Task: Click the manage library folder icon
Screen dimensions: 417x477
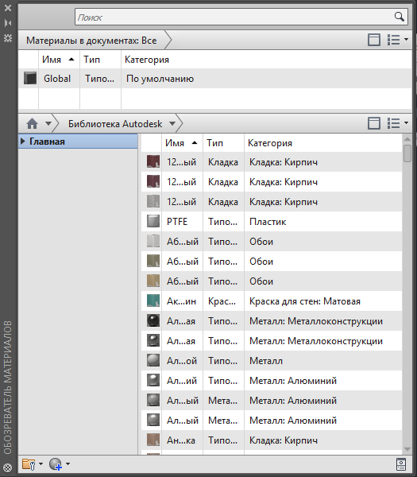Action: pyautogui.click(x=29, y=464)
